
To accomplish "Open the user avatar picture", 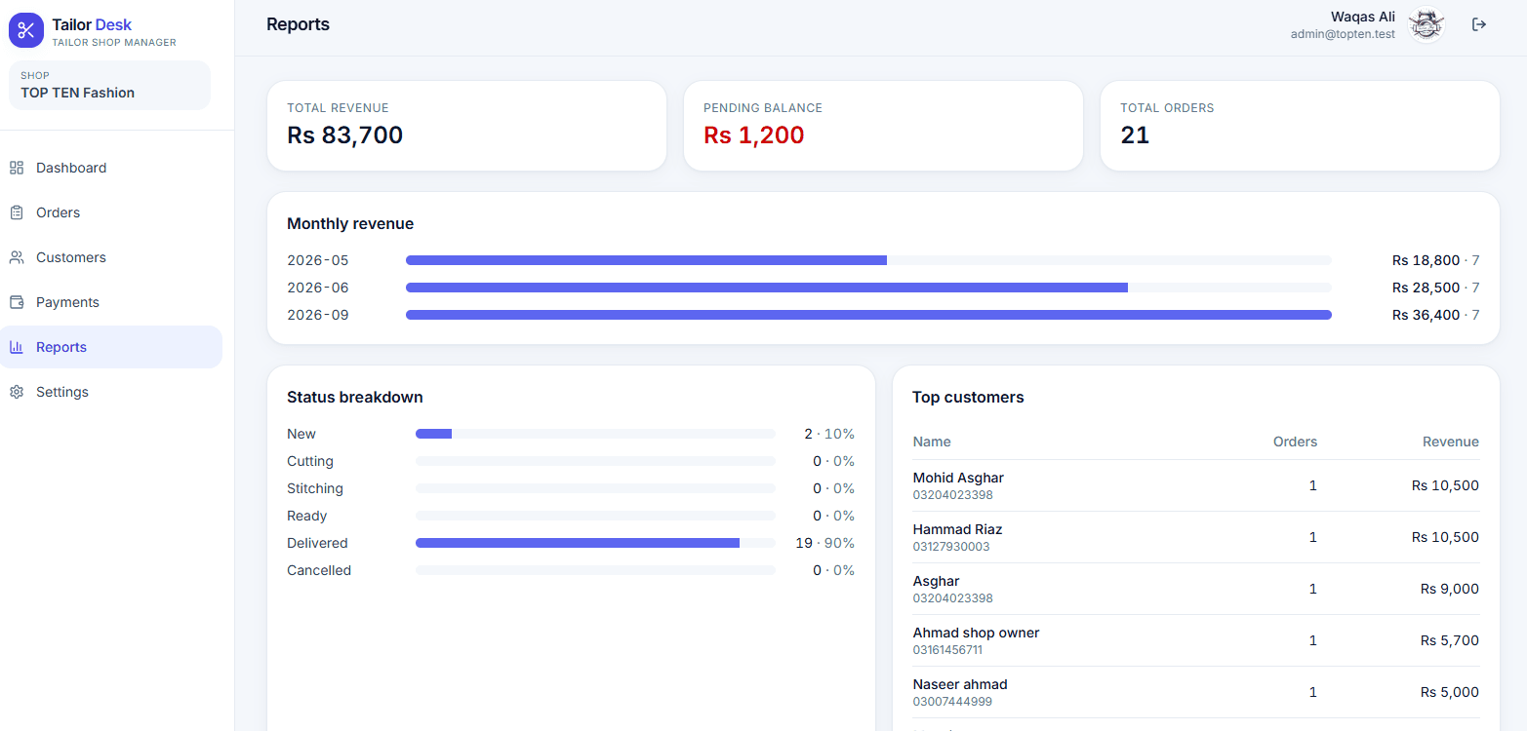I will tap(1427, 25).
